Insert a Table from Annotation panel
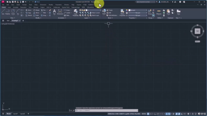The image size is (207, 116). 67,15
